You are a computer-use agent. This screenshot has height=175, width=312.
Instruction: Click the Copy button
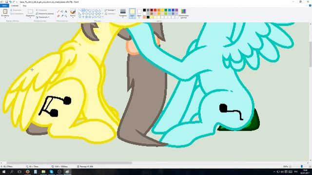17,14
